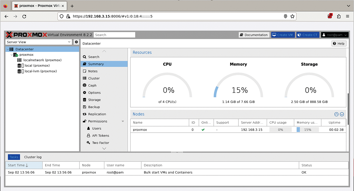
Task: Go back to previous page
Action: [x=6, y=16]
